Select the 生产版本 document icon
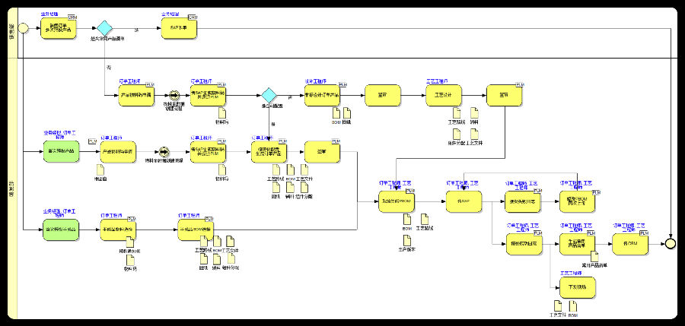This screenshot has width=685, height=326. (406, 240)
